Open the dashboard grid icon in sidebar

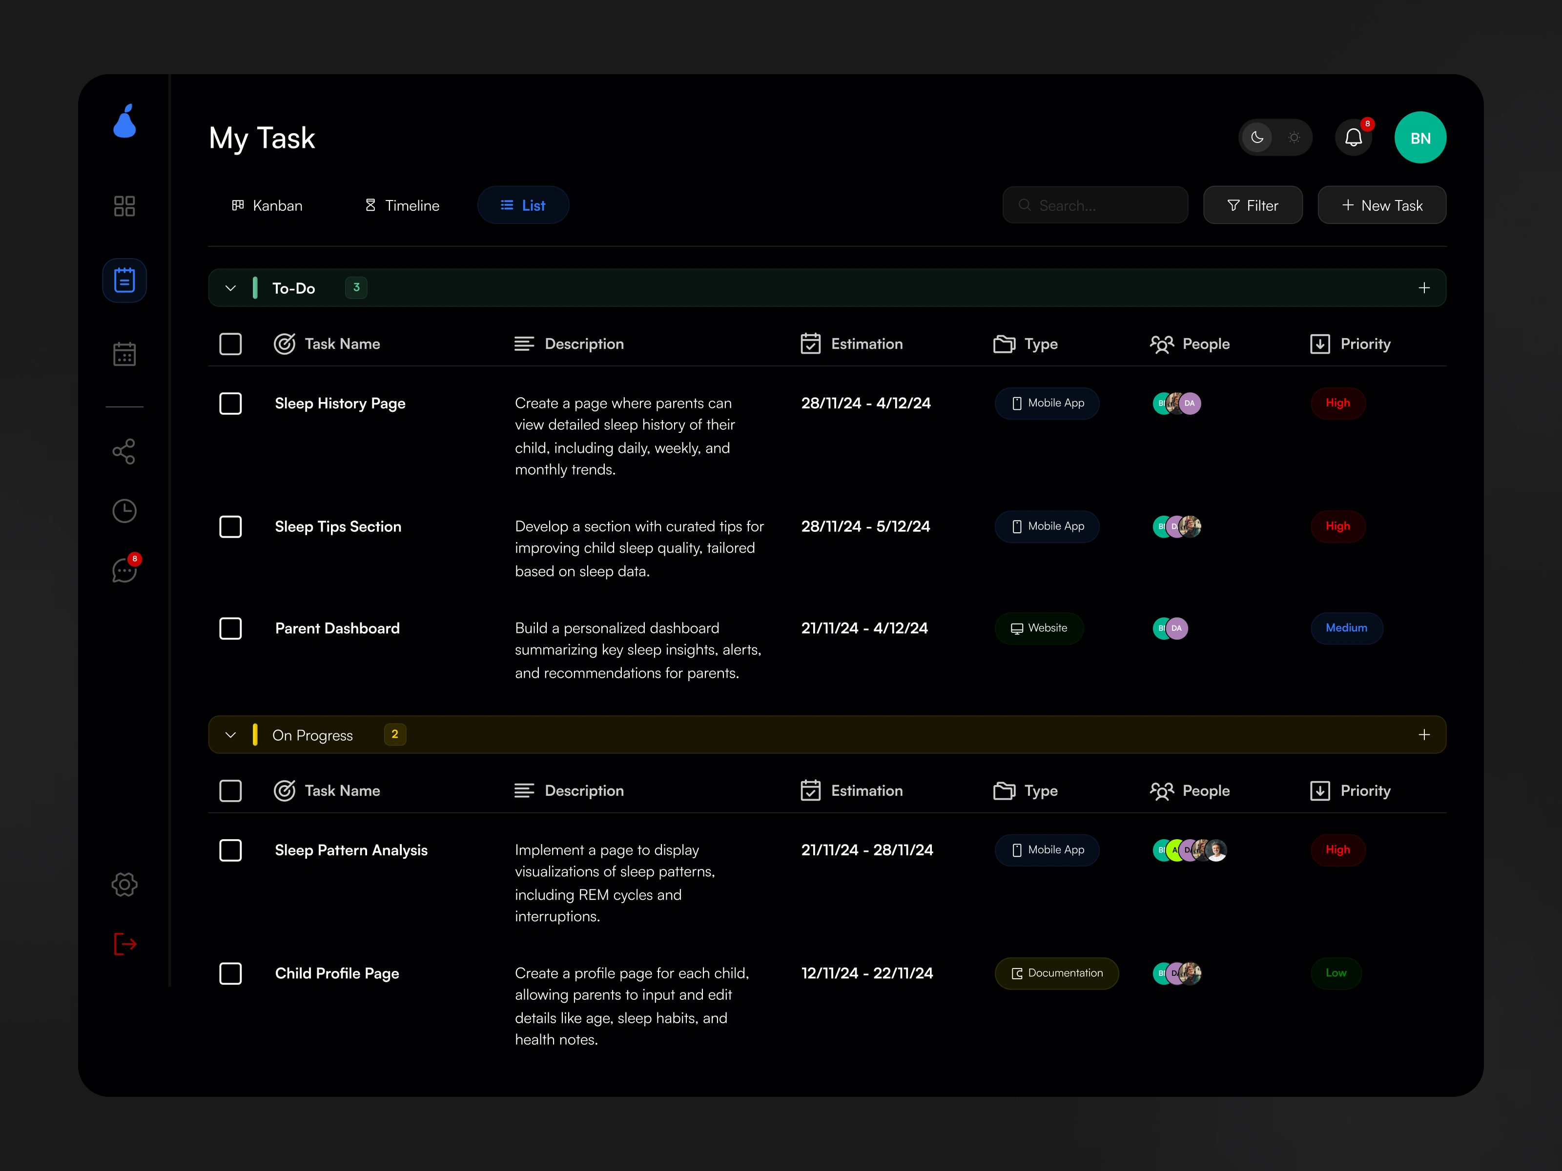[x=124, y=206]
